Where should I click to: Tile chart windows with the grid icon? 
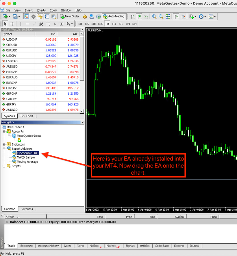tap(168, 16)
